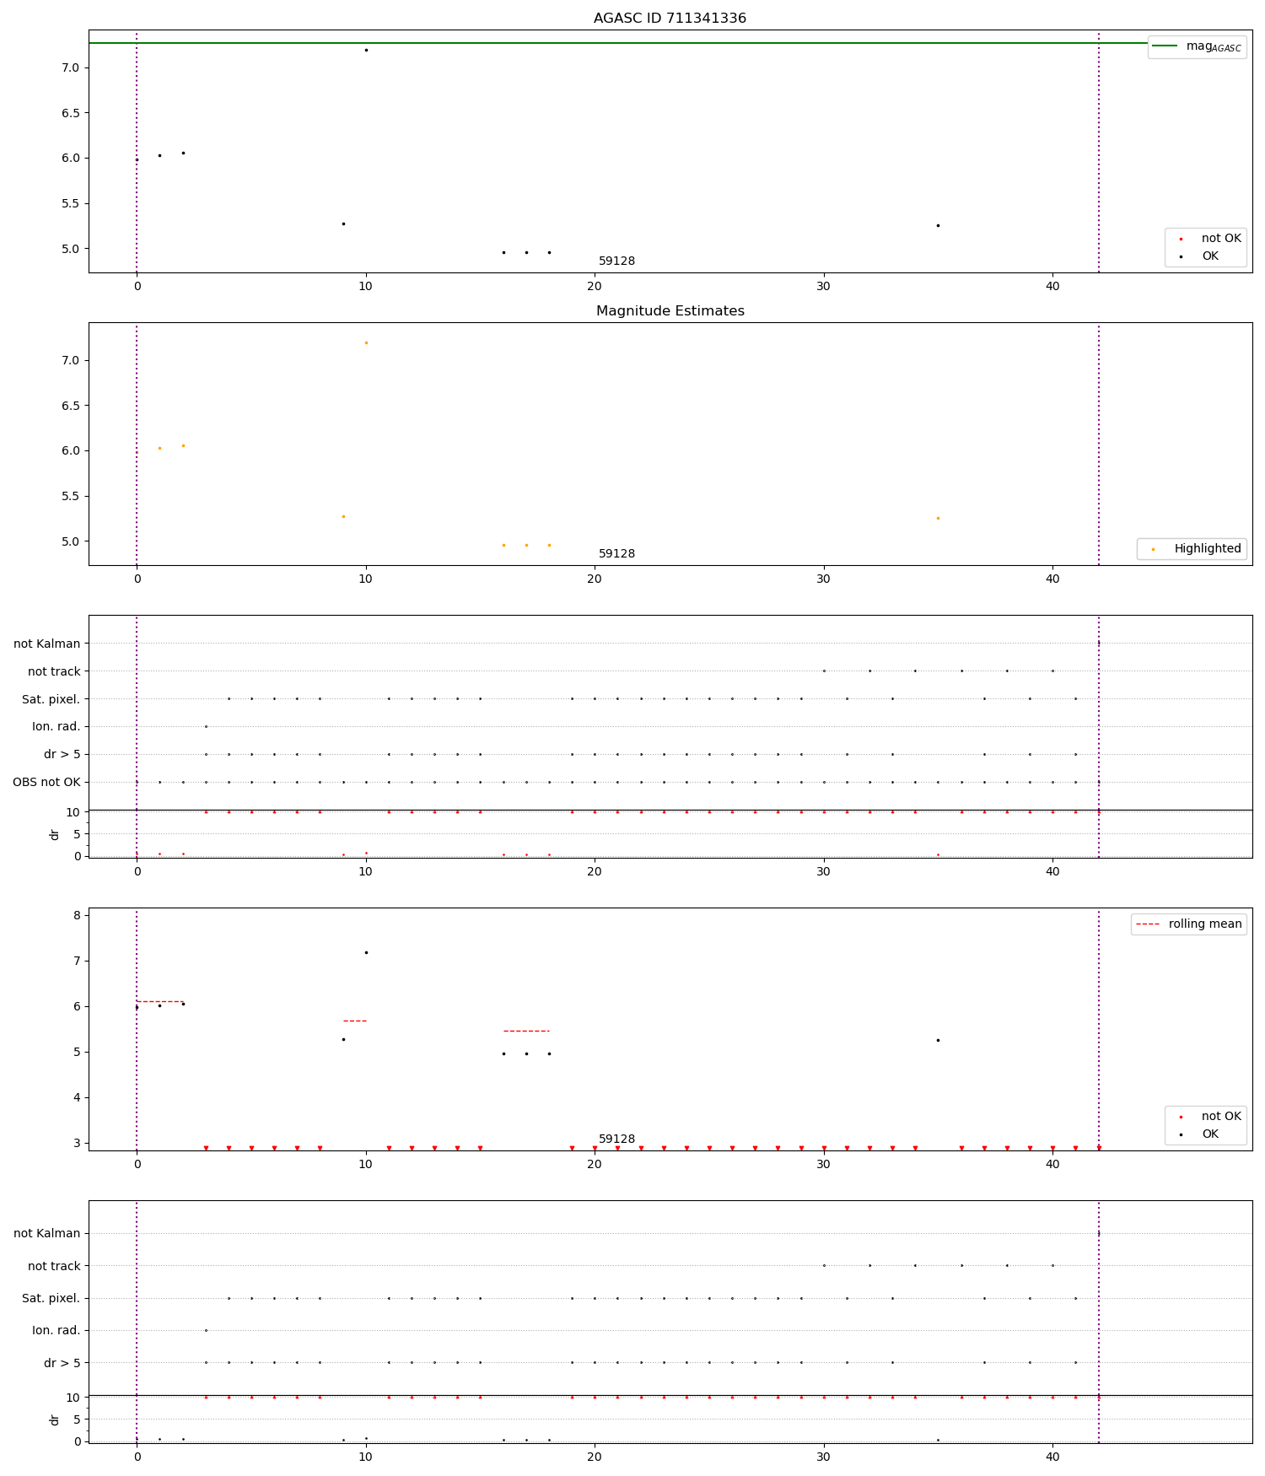Click 'Sat. pixel.' label in the bottom plot
Image resolution: width=1265 pixels, height=1476 pixels.
click(x=51, y=1299)
